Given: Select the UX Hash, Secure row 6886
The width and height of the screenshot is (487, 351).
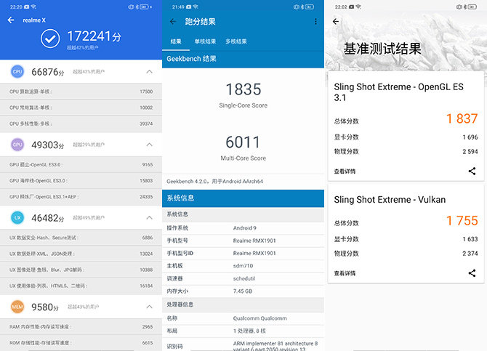Looking at the screenshot, I should coord(81,238).
